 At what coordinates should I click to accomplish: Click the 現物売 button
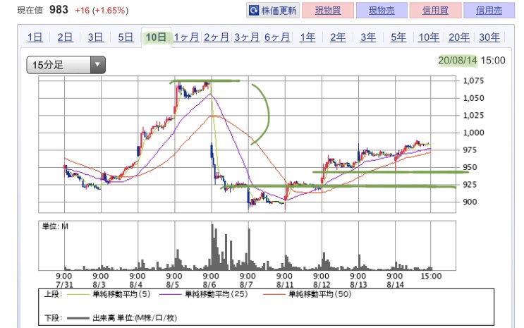click(x=382, y=11)
